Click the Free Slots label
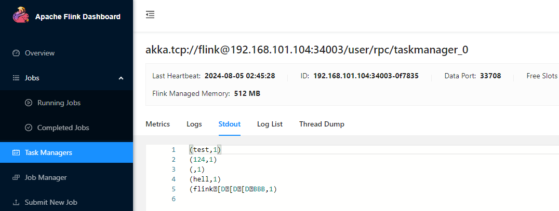The image size is (559, 211). point(542,76)
